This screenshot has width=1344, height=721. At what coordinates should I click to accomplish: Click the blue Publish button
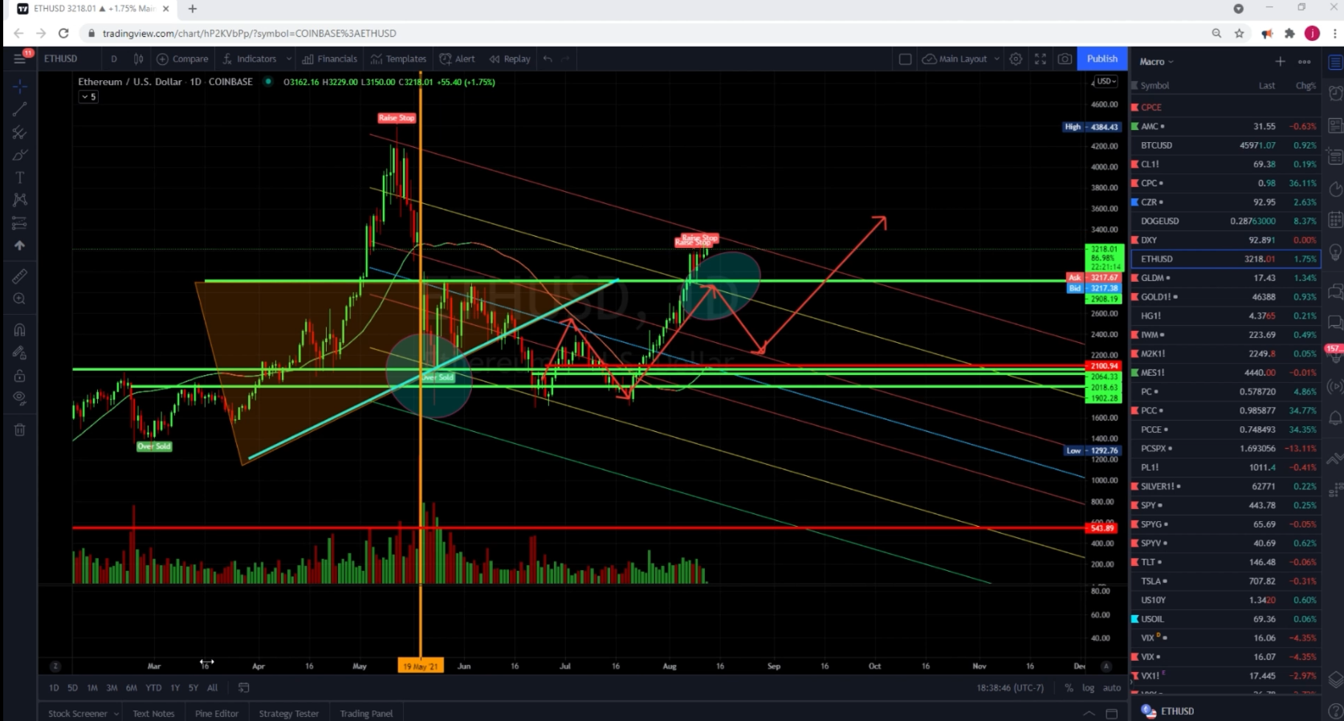click(x=1102, y=59)
